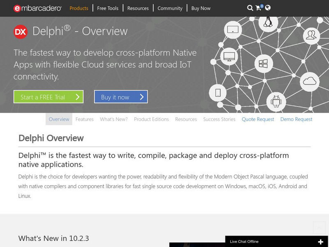This screenshot has width=329, height=247.
Task: Click the Buy it now button
Action: (x=121, y=97)
